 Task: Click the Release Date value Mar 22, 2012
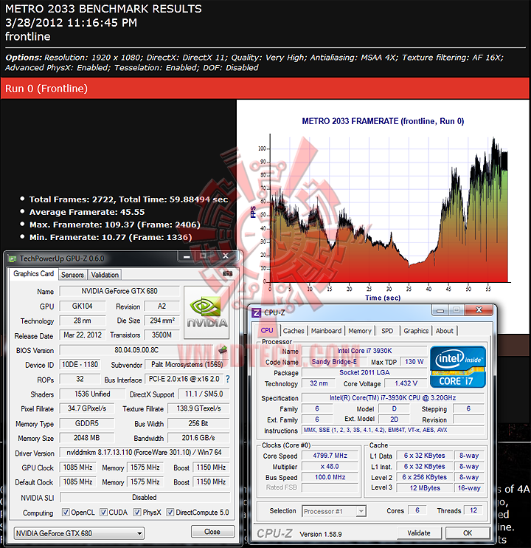(x=83, y=335)
